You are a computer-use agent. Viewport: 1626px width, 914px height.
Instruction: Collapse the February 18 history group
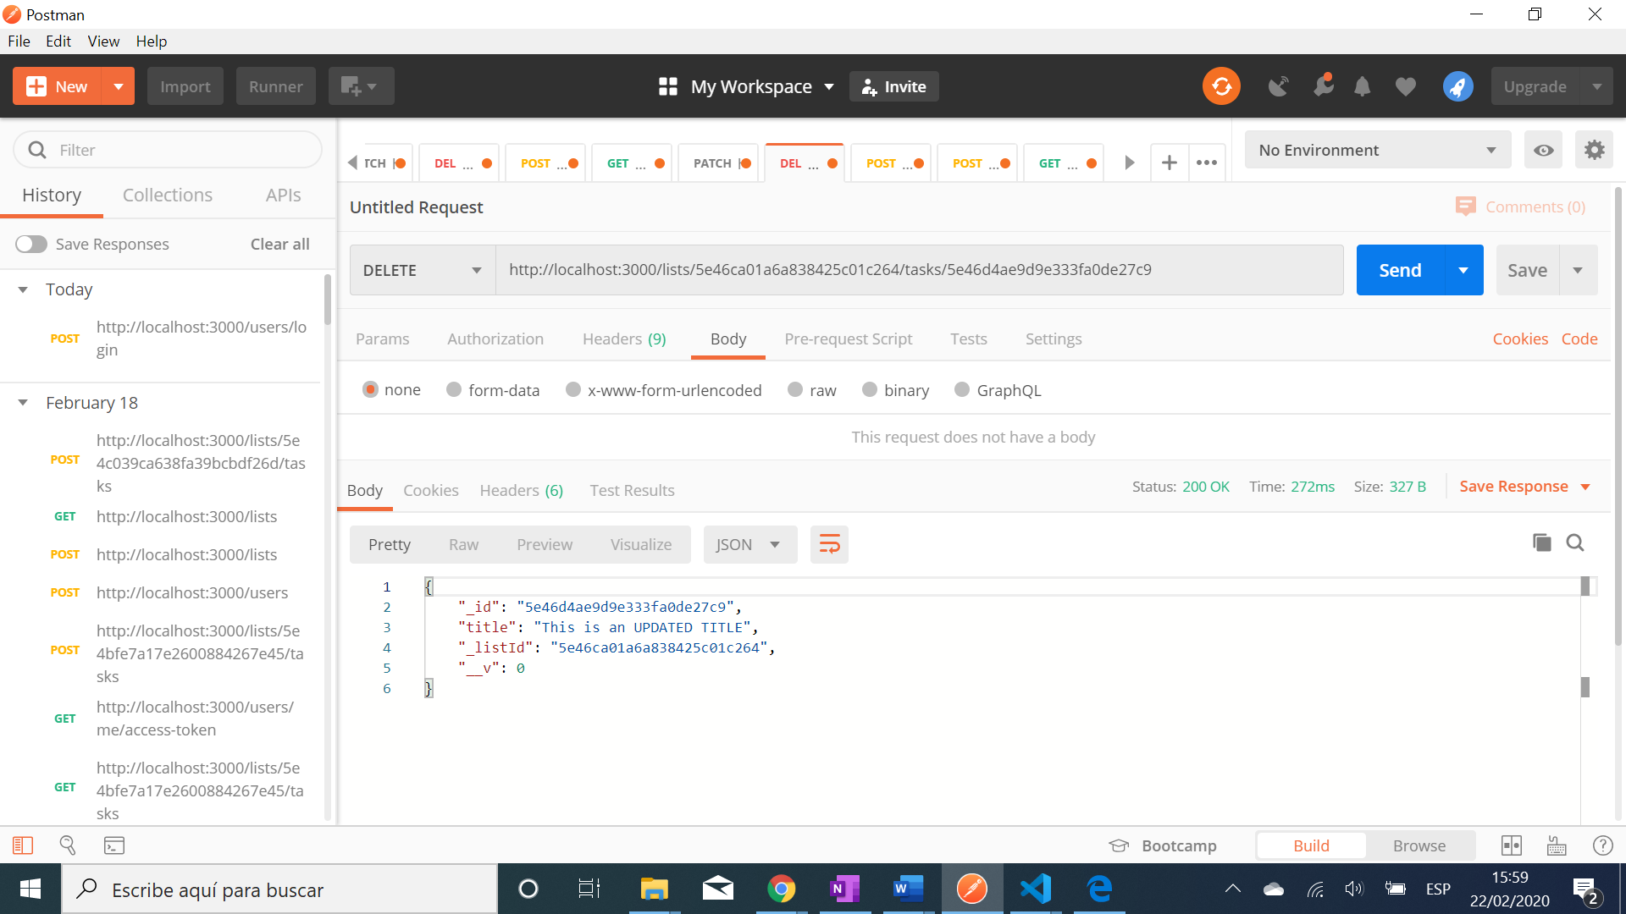click(x=24, y=403)
